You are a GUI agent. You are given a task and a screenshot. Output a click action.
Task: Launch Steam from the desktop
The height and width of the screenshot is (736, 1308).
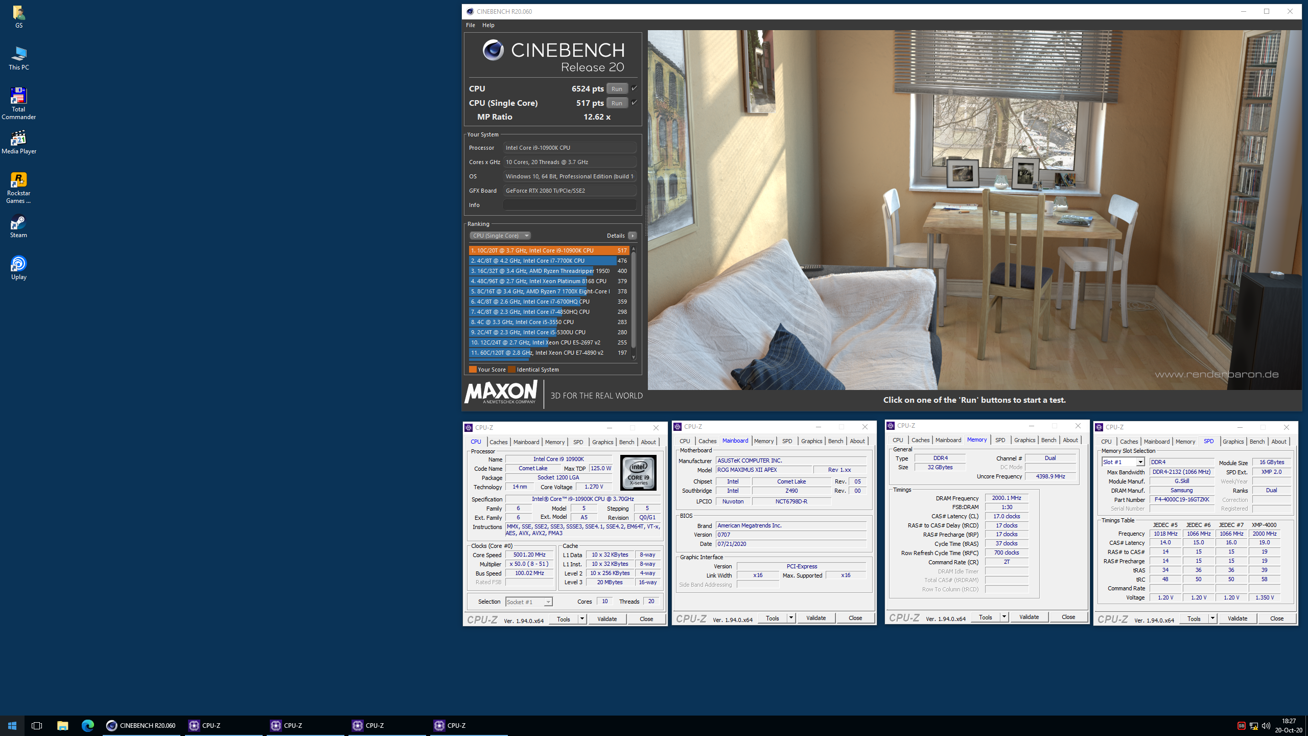tap(18, 226)
